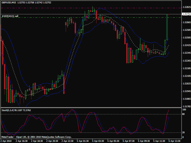This screenshot has width=191, height=143.
Task: Click the 1.52585 price axis label
Action: 187,30
